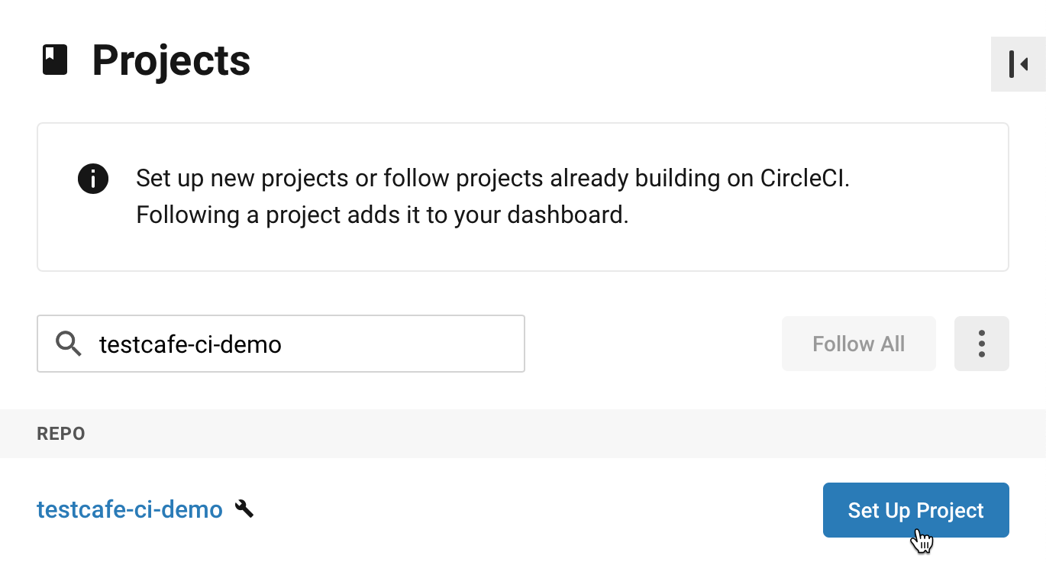Select the Projects page title
Screen dimensions: 1046x562
point(171,60)
